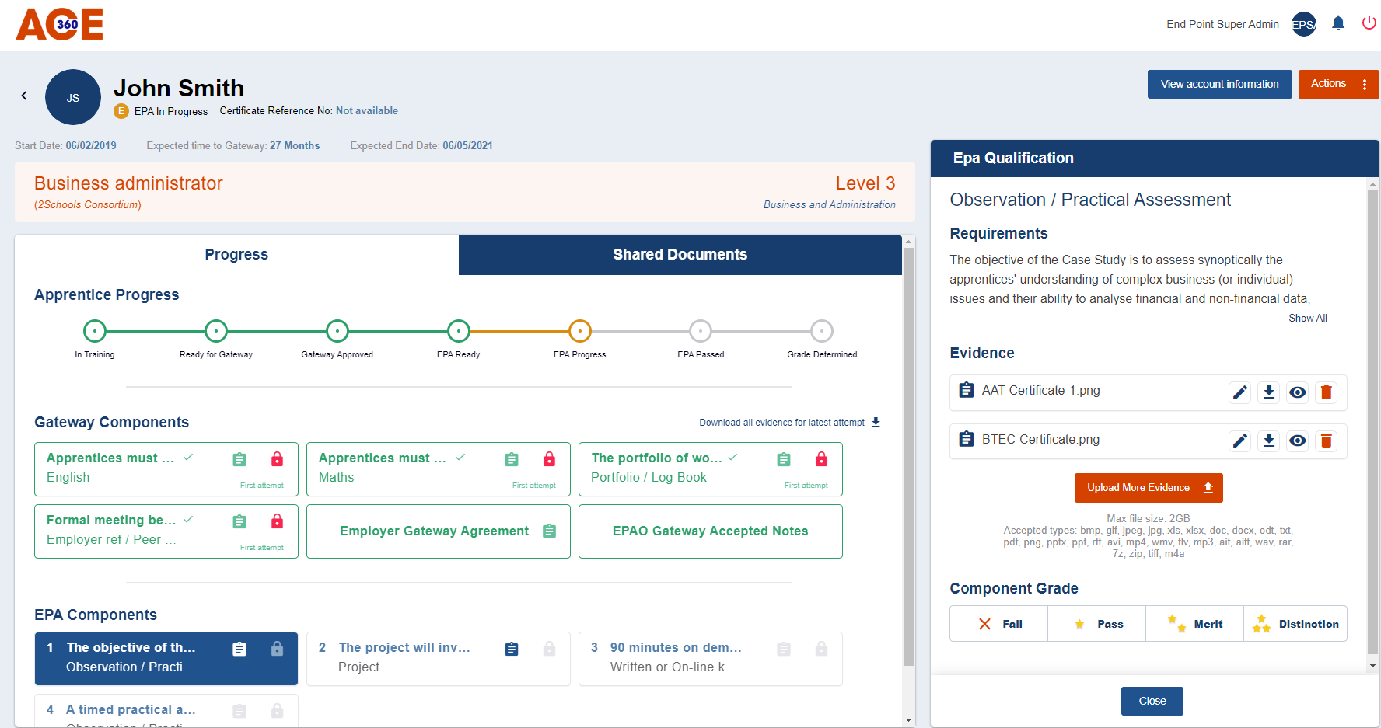Screen dimensions: 1381x728
Task: Download the BTEC-Certificate.png file
Action: 1268,441
